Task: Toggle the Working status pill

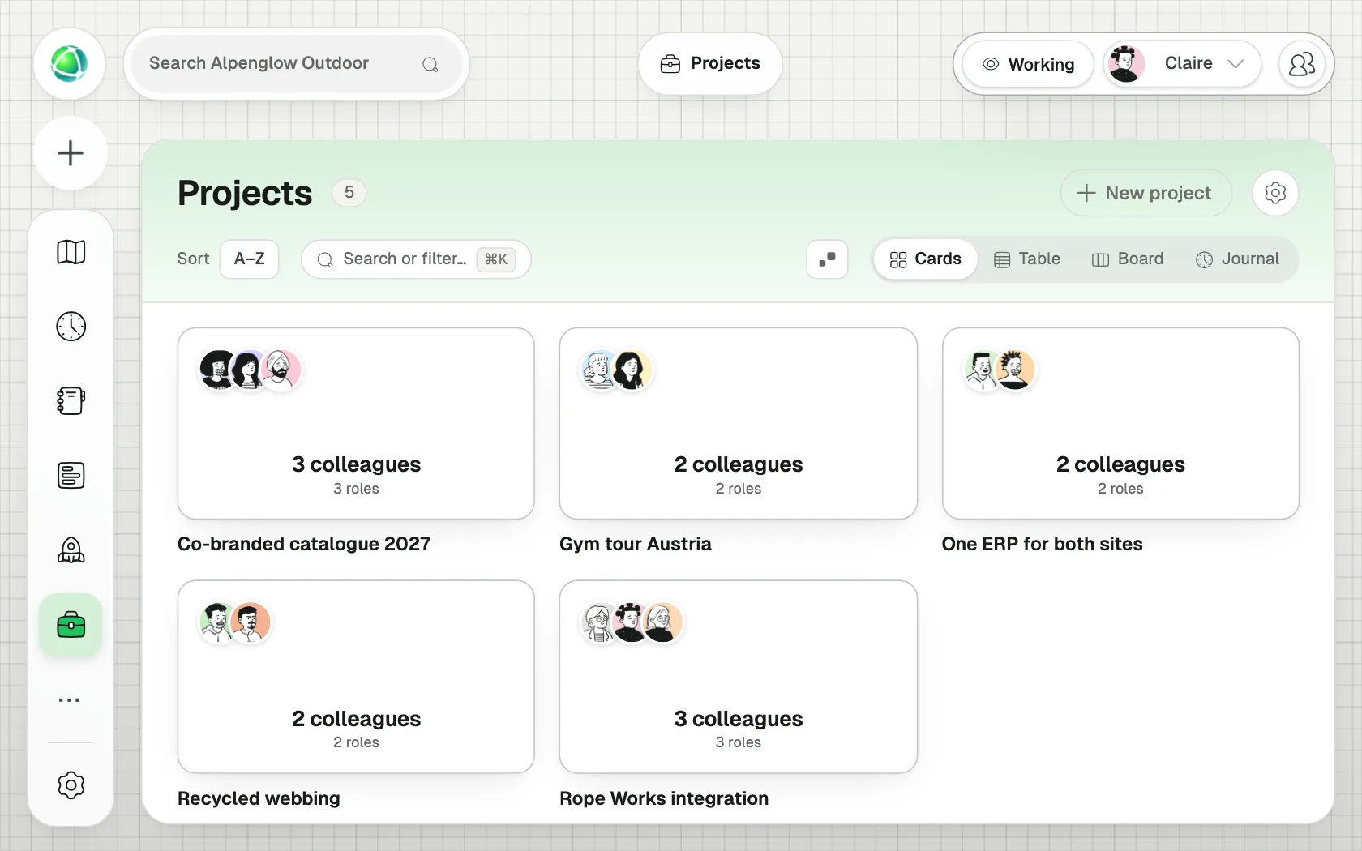Action: click(1028, 64)
